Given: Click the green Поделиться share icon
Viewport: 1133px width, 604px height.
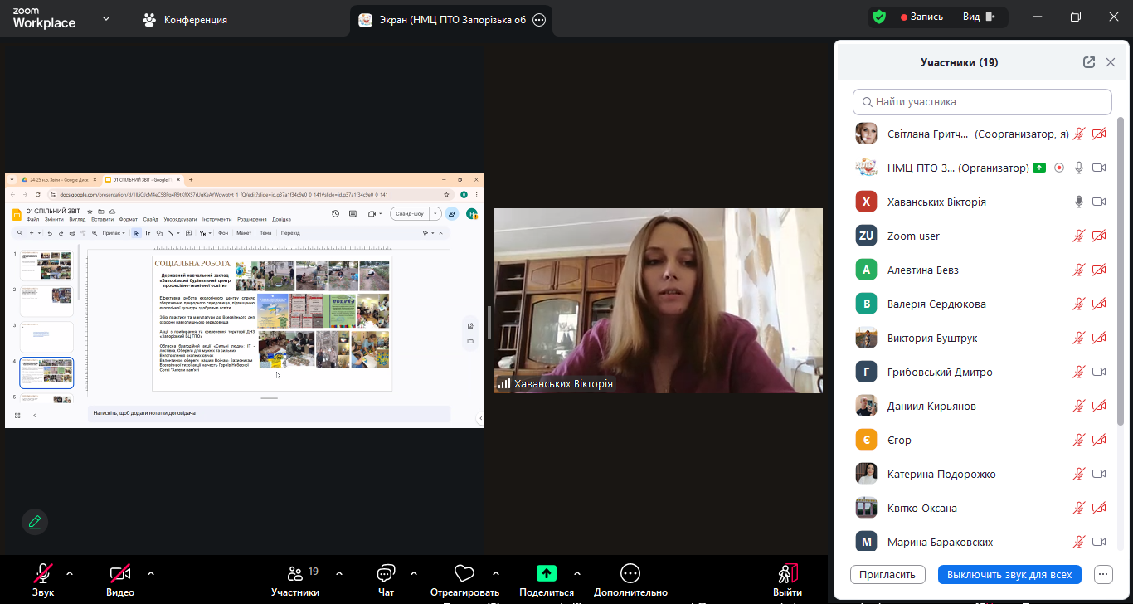Looking at the screenshot, I should pos(546,573).
